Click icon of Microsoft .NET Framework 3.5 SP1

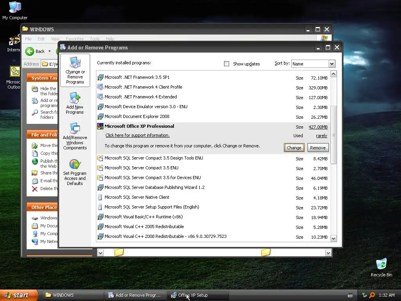[100, 77]
